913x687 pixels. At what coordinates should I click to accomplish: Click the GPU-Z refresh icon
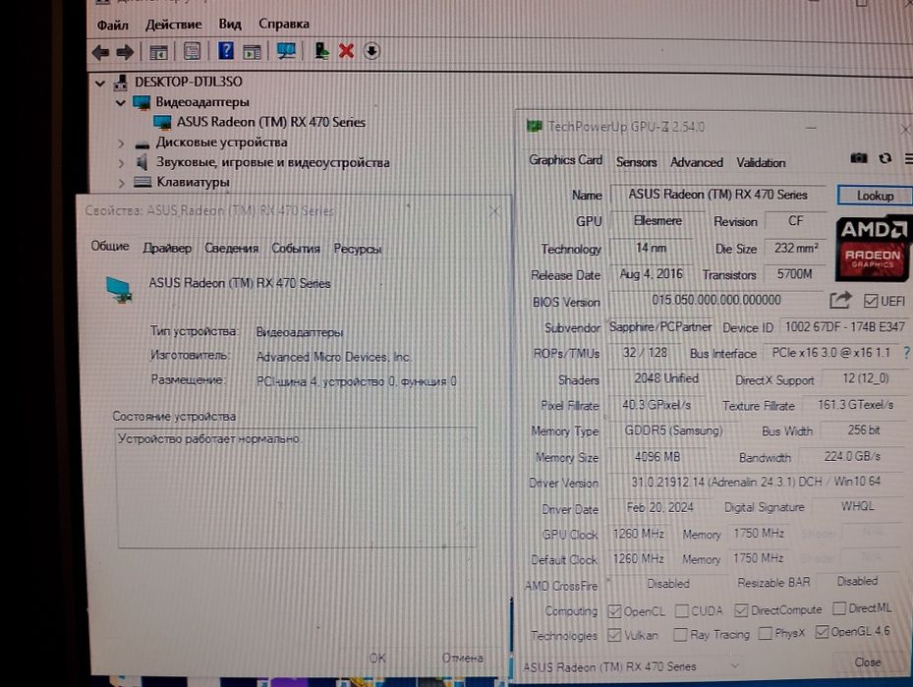coord(885,158)
